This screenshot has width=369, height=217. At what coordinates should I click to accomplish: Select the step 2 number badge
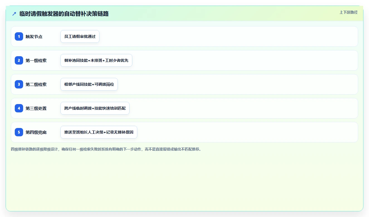19,60
